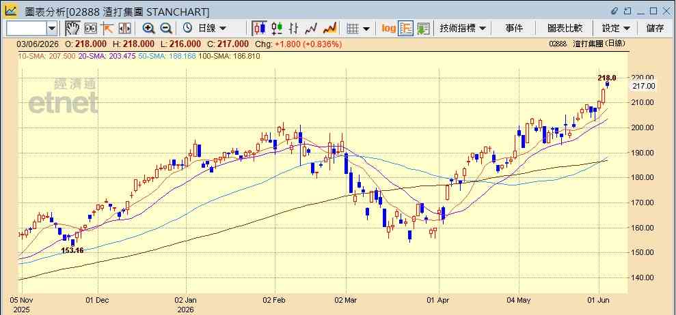Click the 儲存 save button
This screenshot has width=676, height=315.
pyautogui.click(x=655, y=29)
